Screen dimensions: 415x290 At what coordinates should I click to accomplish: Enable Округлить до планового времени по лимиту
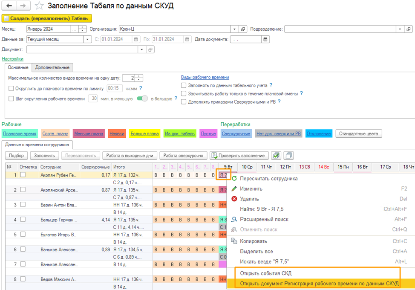pyautogui.click(x=12, y=88)
